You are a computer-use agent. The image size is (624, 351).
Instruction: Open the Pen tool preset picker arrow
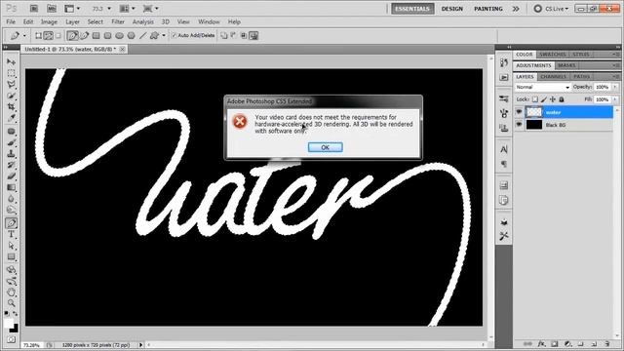24,36
